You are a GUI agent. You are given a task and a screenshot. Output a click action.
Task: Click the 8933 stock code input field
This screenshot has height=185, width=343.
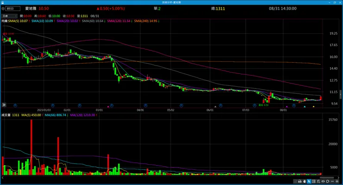pyautogui.click(x=13, y=9)
